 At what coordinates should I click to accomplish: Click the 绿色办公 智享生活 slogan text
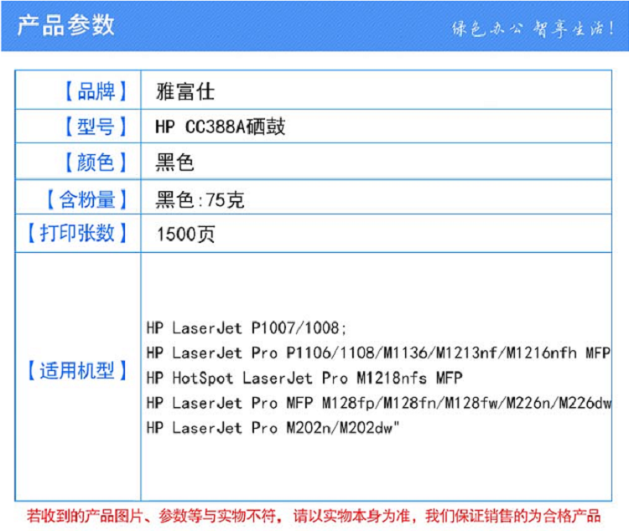click(533, 27)
